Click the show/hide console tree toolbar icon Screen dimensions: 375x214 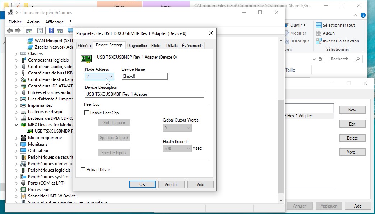[x=29, y=31]
